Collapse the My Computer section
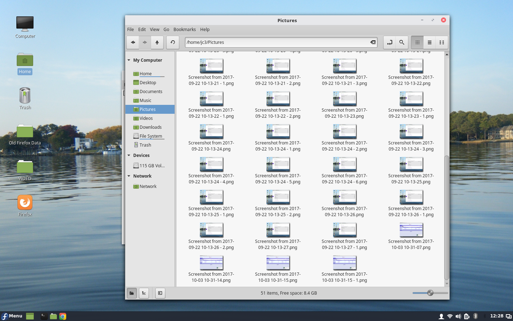Screen dimensions: 513x321 [129, 60]
